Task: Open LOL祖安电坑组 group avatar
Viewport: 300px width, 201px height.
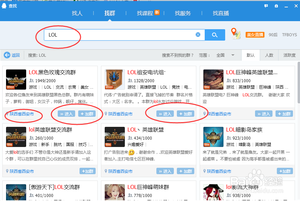Action: coord(115,80)
